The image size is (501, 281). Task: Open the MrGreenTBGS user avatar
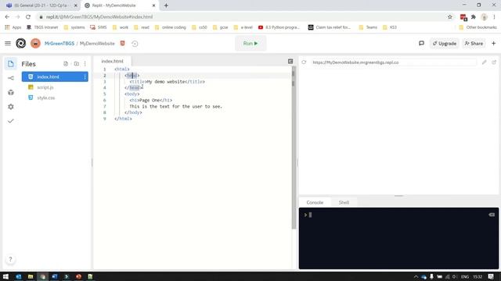(x=35, y=44)
